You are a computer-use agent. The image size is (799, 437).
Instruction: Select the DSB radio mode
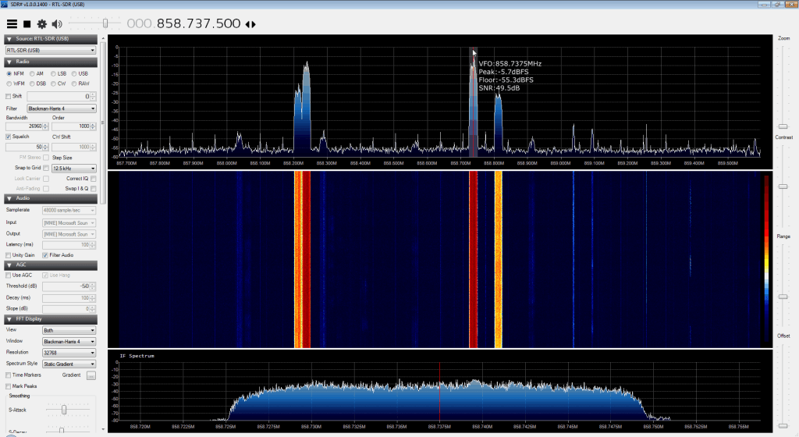31,83
